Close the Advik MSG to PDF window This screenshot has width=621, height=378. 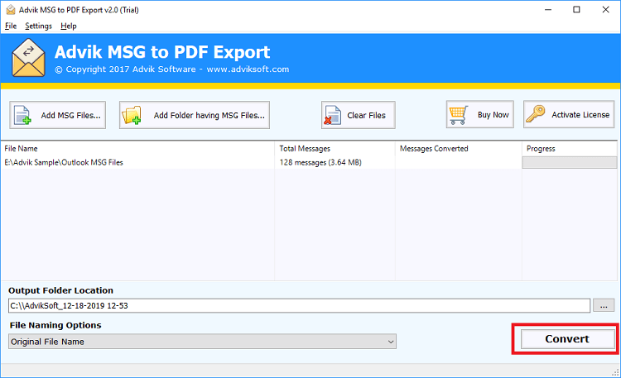pyautogui.click(x=605, y=10)
